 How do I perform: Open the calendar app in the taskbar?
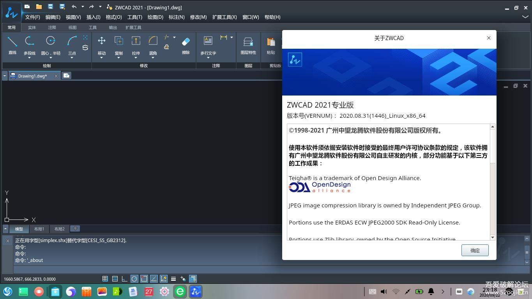(x=149, y=291)
